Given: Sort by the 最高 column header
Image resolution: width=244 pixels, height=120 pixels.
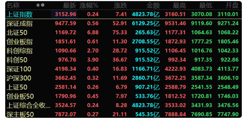Looking at the screenshot, I should [x=179, y=5].
